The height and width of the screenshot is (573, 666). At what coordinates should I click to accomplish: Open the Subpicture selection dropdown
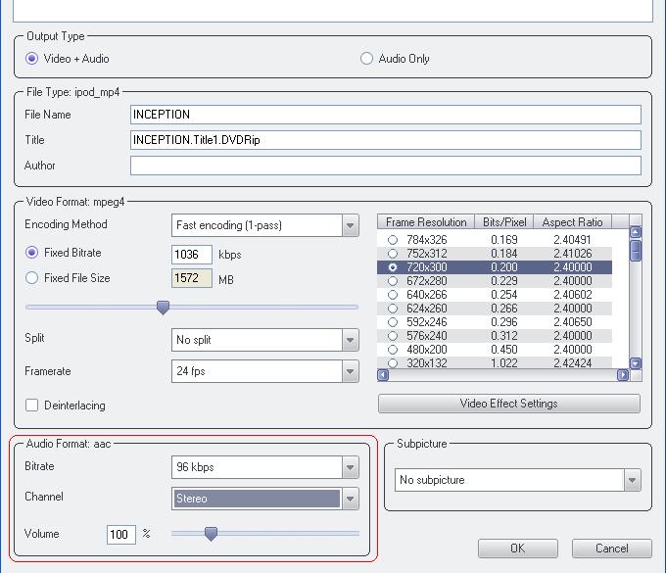tap(632, 480)
